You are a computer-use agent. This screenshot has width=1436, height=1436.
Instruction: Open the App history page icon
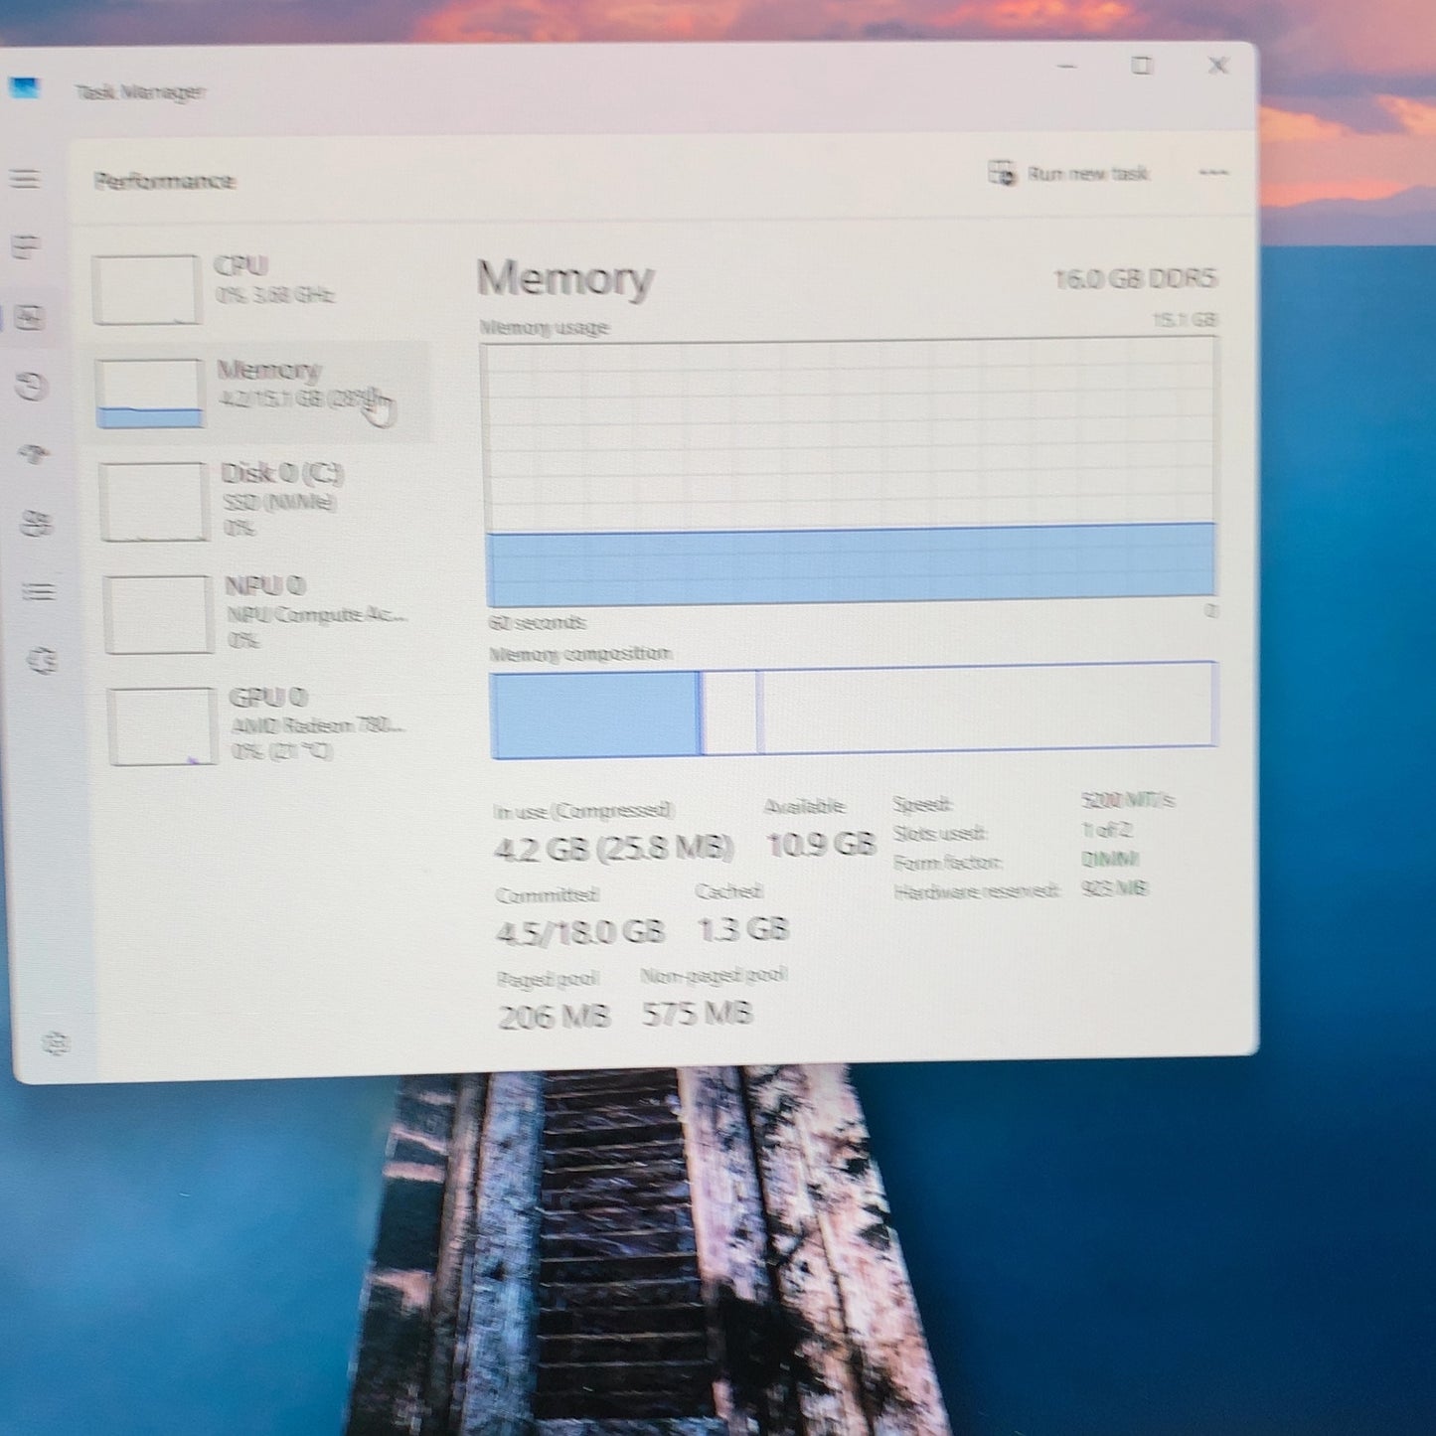[32, 386]
